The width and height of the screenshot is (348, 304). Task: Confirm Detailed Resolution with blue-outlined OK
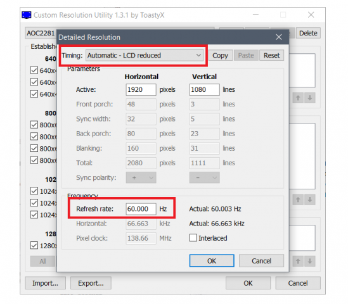[x=212, y=261]
